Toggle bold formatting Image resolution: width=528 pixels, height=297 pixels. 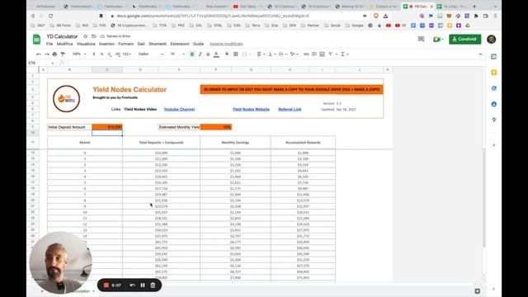192,54
